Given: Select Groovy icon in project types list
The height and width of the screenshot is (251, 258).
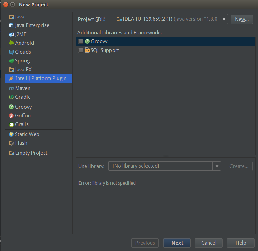Looking at the screenshot, I should (x=11, y=107).
